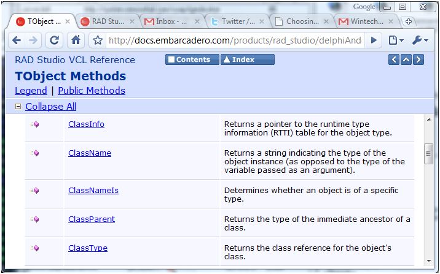Select the ClassParent description text
Viewport: 440px width, 274px height.
[x=317, y=223]
